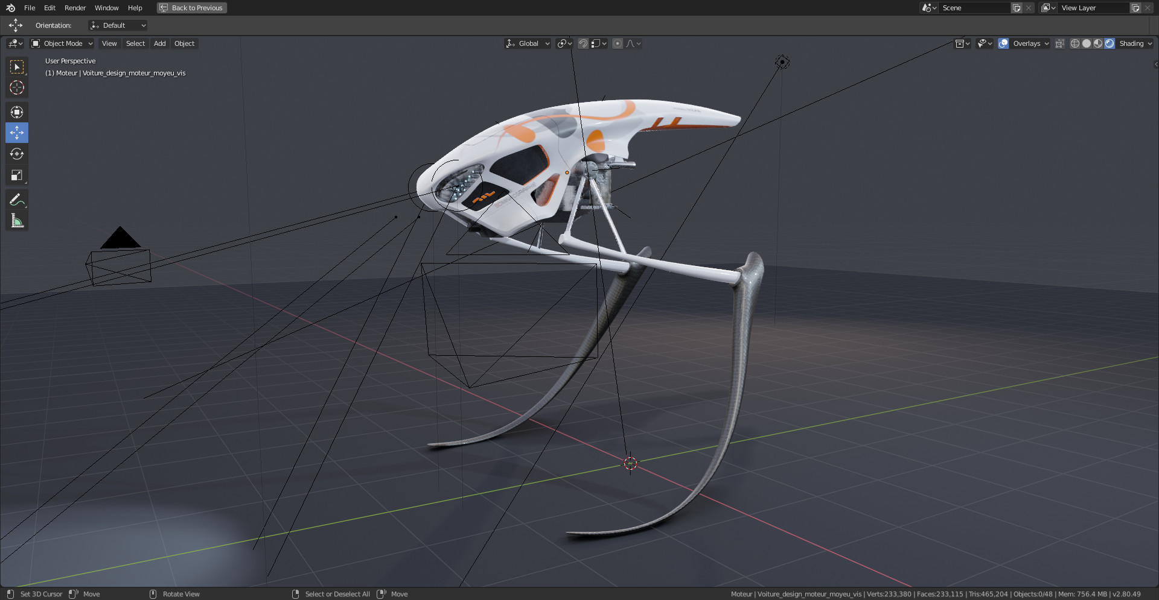Switch to Solid shading mode
Image resolution: width=1159 pixels, height=600 pixels.
click(1087, 43)
